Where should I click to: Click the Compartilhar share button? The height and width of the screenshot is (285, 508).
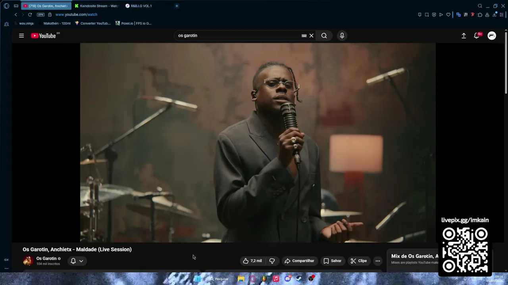point(299,261)
